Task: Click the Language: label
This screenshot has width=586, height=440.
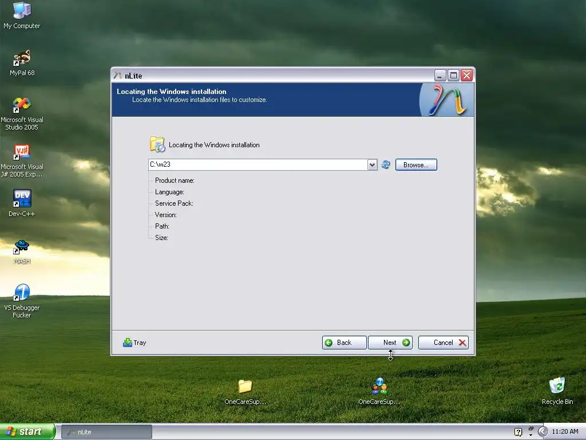Action: click(x=169, y=192)
